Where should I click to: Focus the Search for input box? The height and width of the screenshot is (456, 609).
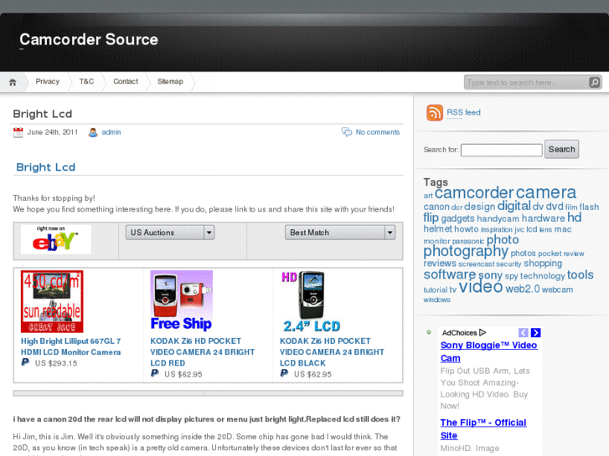pyautogui.click(x=502, y=150)
